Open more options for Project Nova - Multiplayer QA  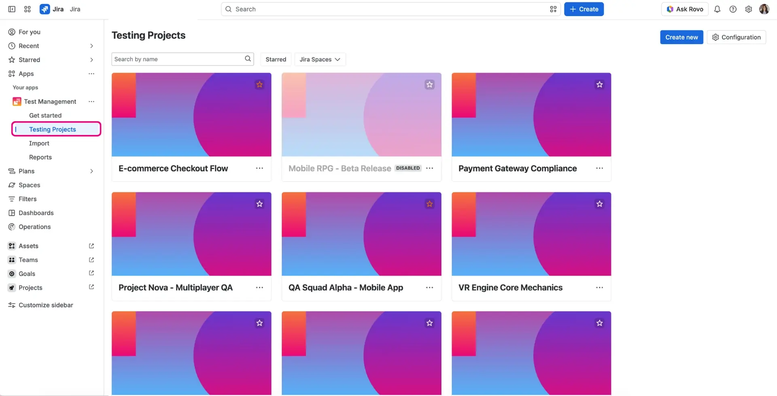(x=259, y=287)
